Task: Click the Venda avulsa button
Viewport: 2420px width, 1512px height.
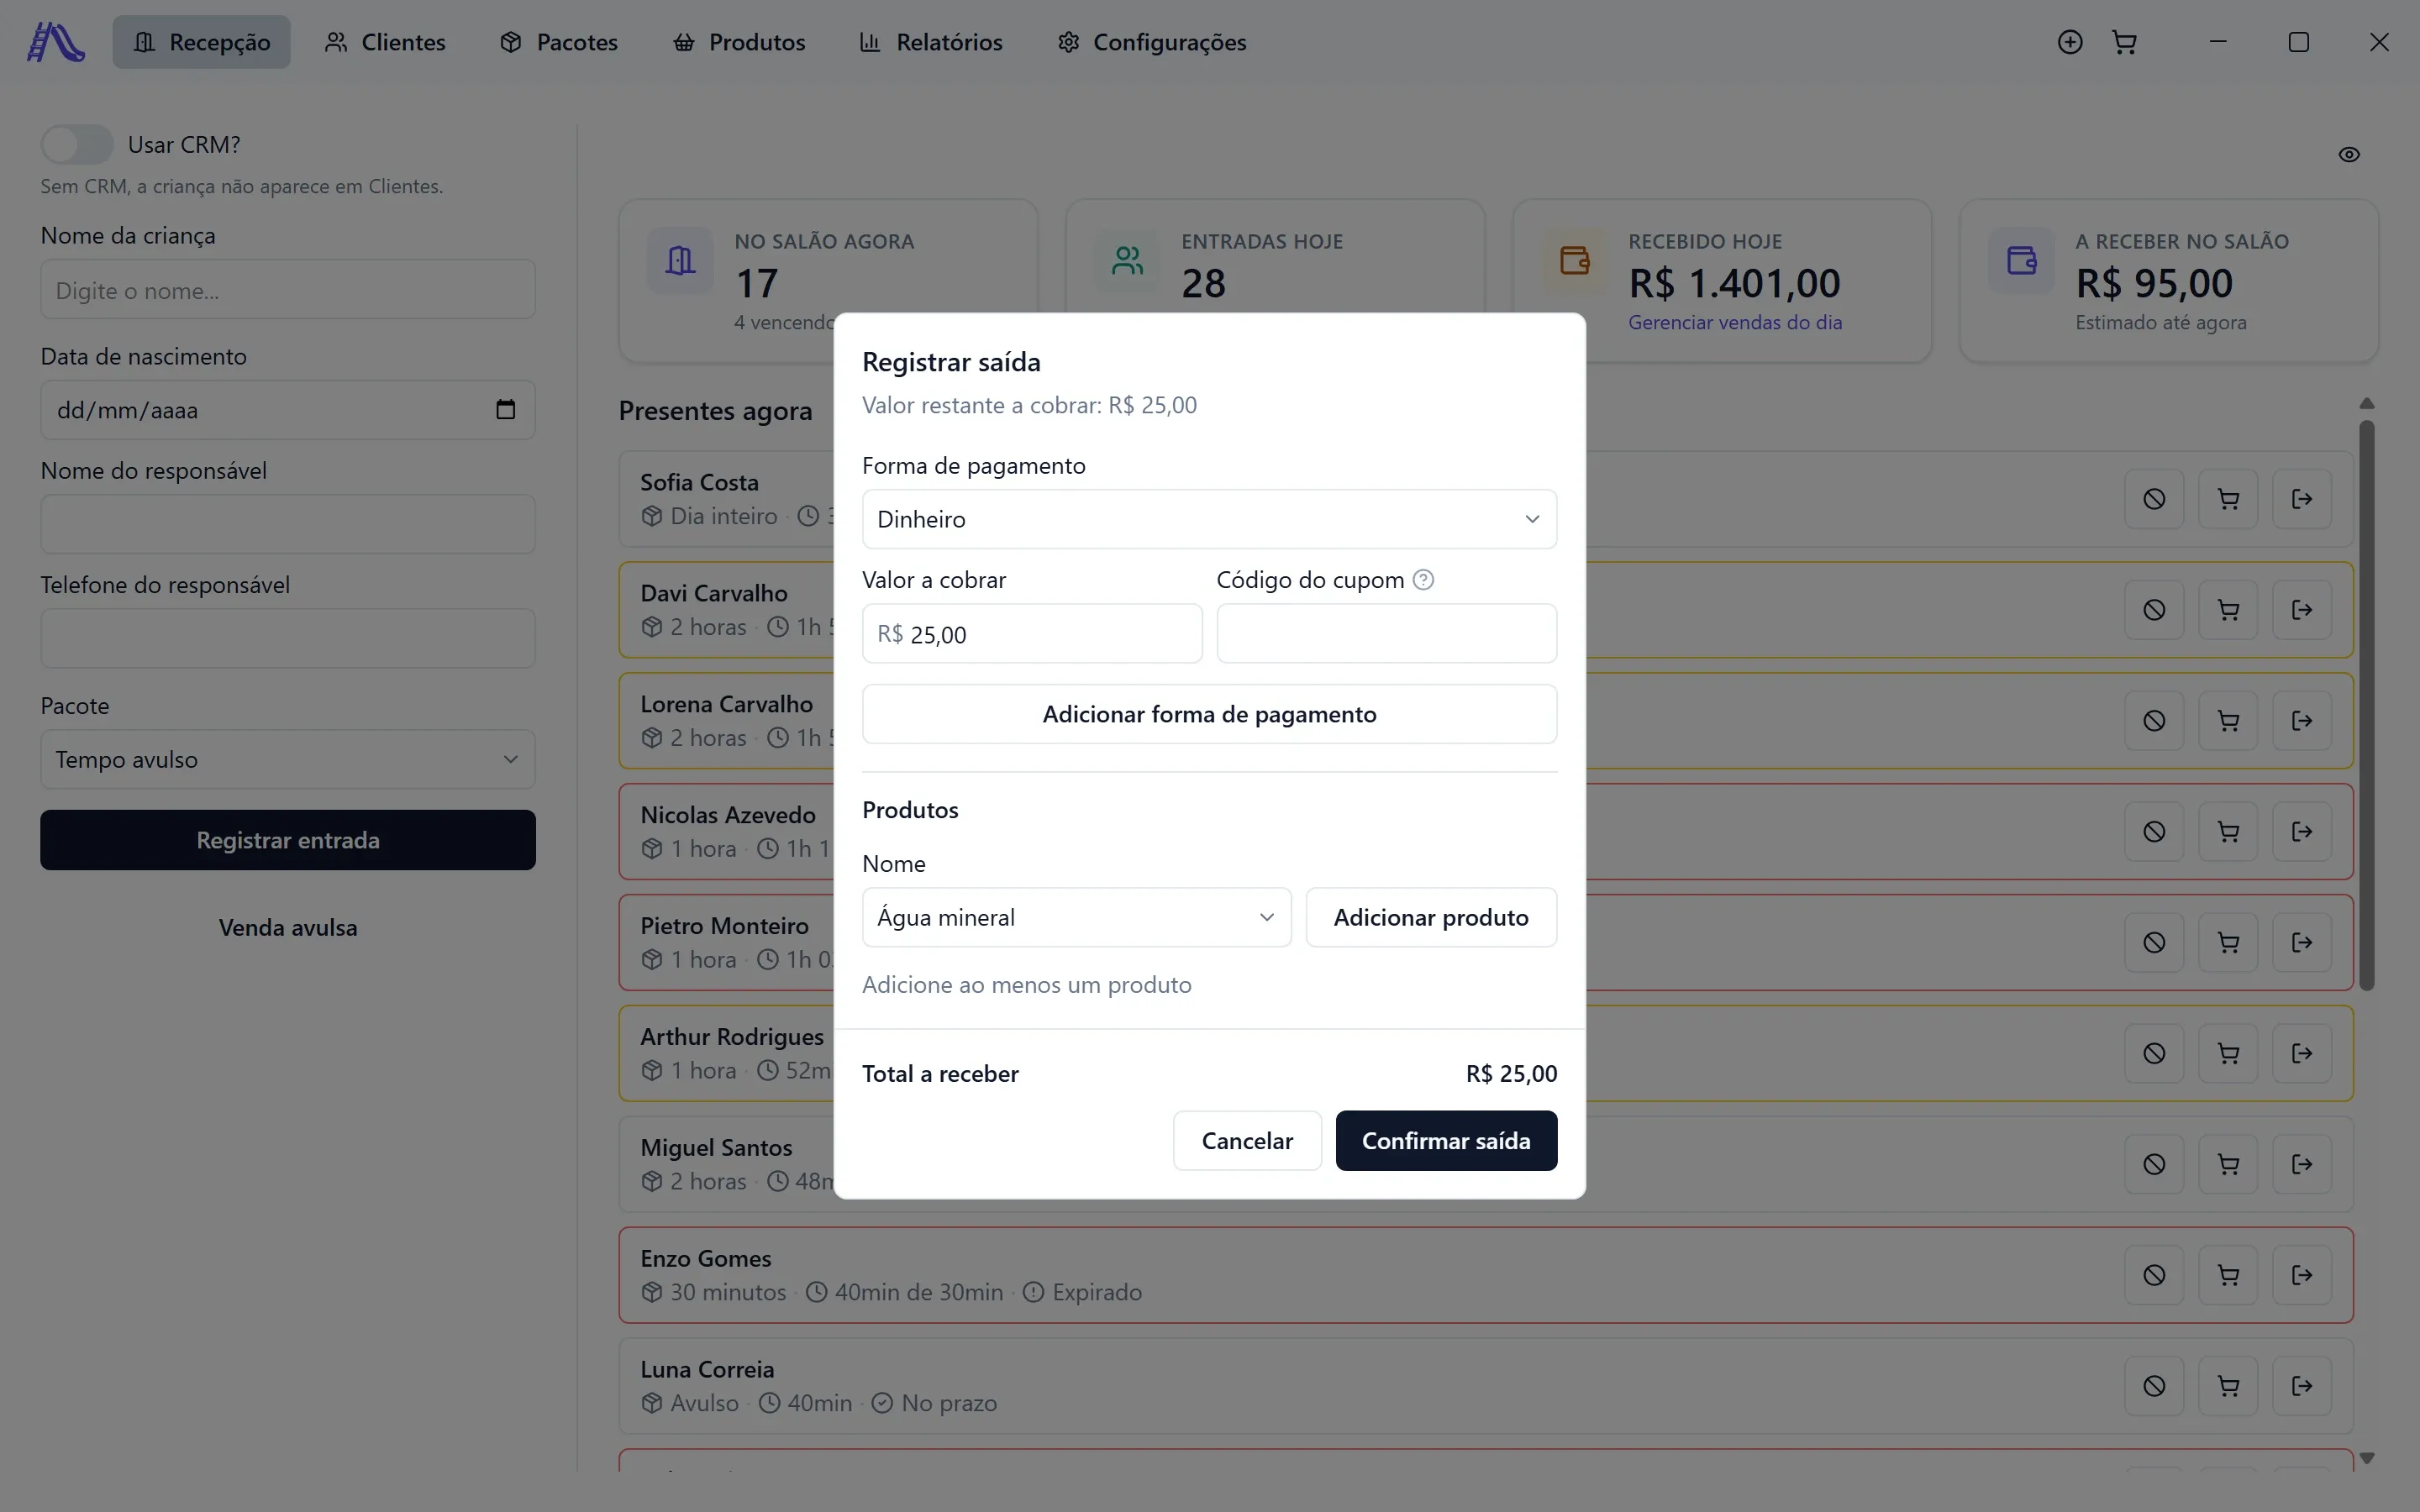Action: 288,928
